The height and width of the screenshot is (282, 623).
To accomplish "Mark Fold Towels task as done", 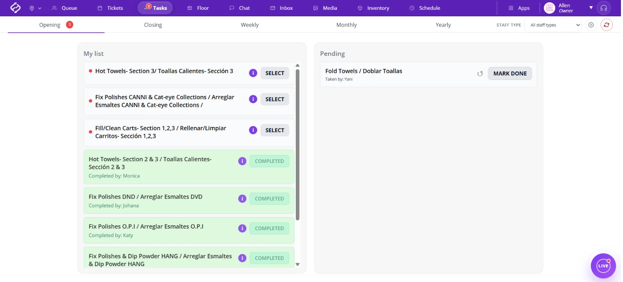I will tap(510, 73).
